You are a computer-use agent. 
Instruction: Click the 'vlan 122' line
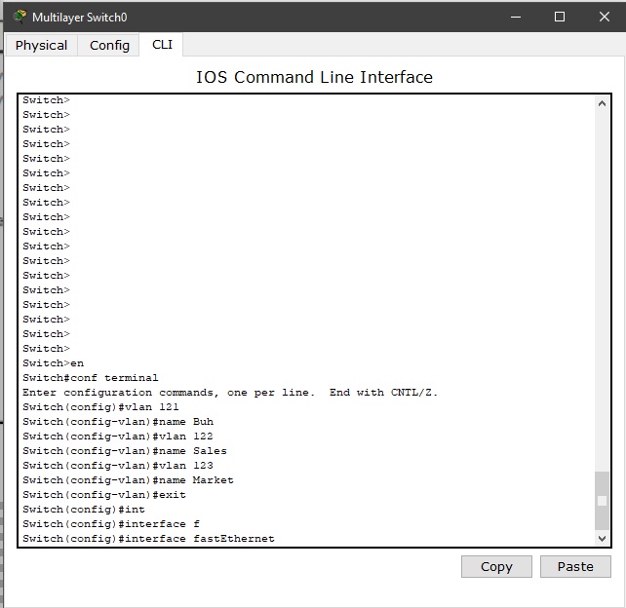tap(118, 437)
